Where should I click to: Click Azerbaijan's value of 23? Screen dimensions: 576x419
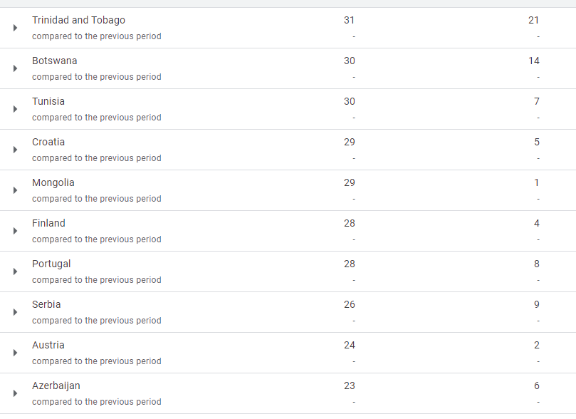click(350, 386)
